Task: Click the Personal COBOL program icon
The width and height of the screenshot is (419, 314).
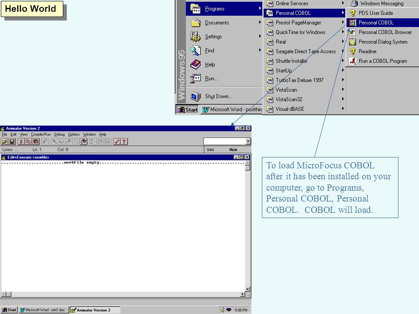Action: [x=353, y=23]
